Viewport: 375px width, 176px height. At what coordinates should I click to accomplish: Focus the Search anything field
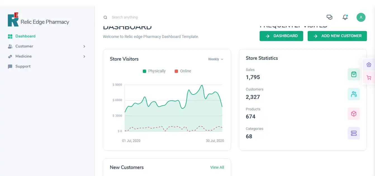click(x=156, y=17)
